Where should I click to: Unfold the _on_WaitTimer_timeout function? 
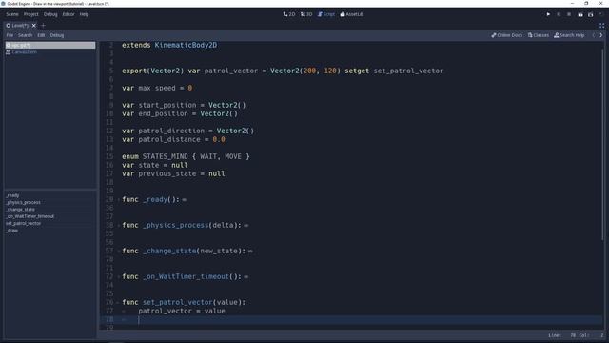click(x=118, y=276)
